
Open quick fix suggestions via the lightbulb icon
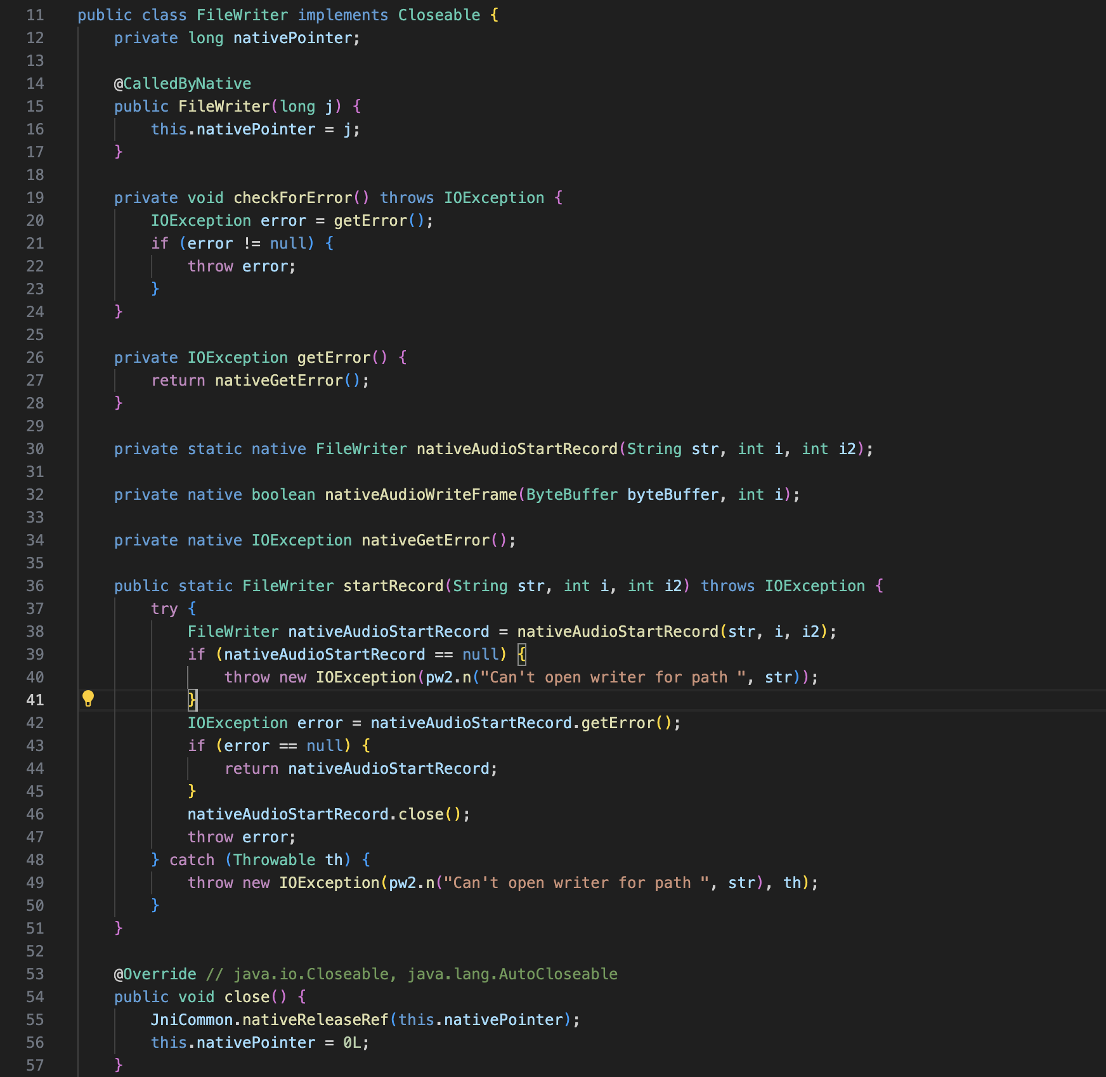point(88,699)
